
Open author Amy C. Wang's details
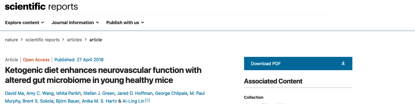(40, 93)
